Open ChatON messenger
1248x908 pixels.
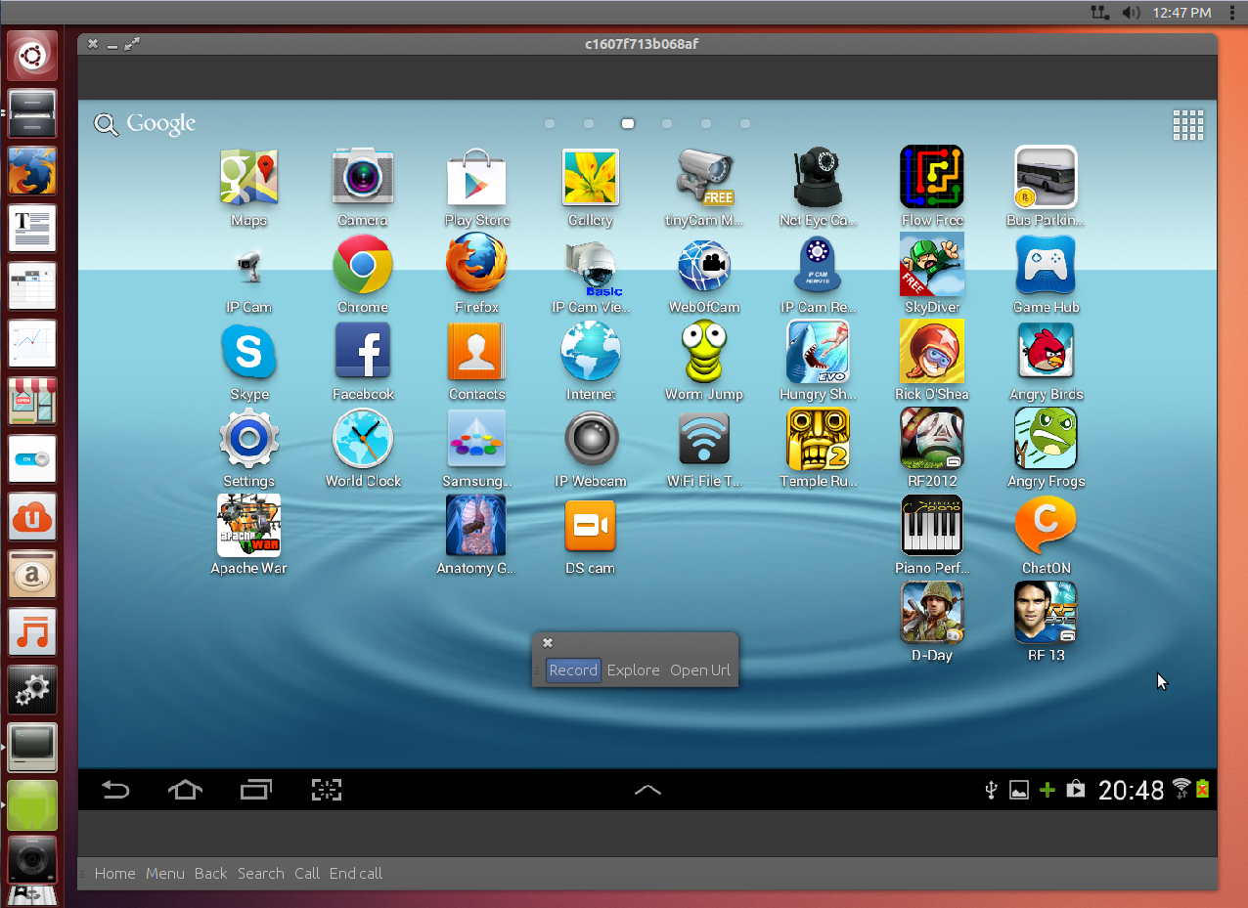[x=1045, y=525]
